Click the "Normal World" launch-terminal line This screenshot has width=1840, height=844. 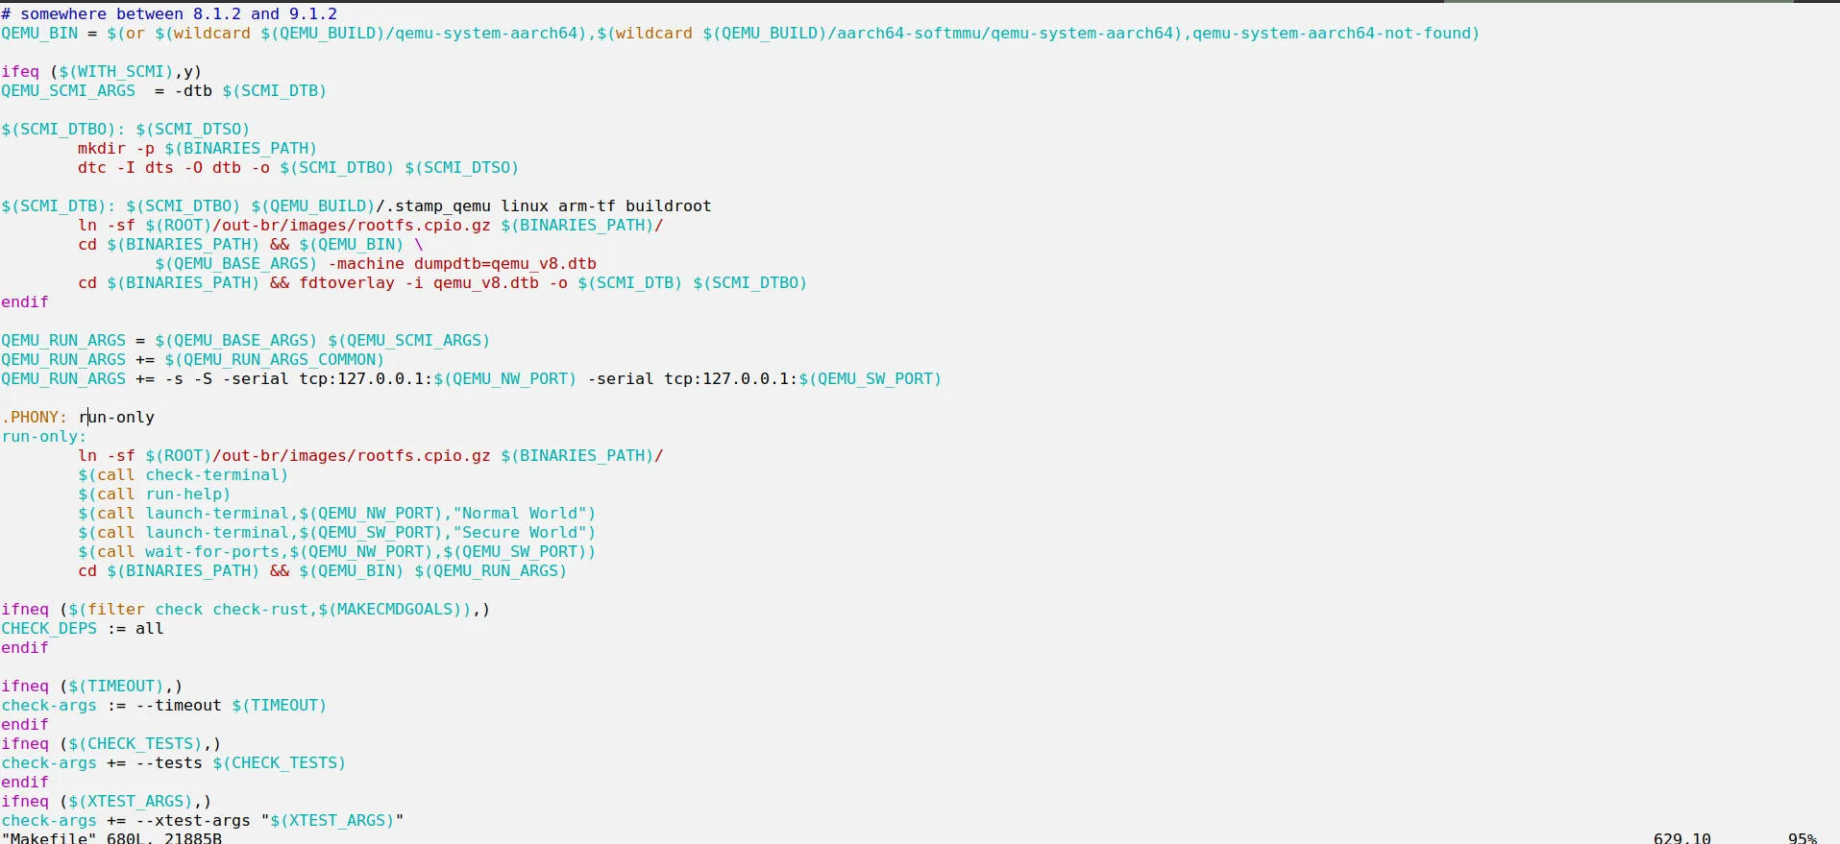[x=337, y=514]
